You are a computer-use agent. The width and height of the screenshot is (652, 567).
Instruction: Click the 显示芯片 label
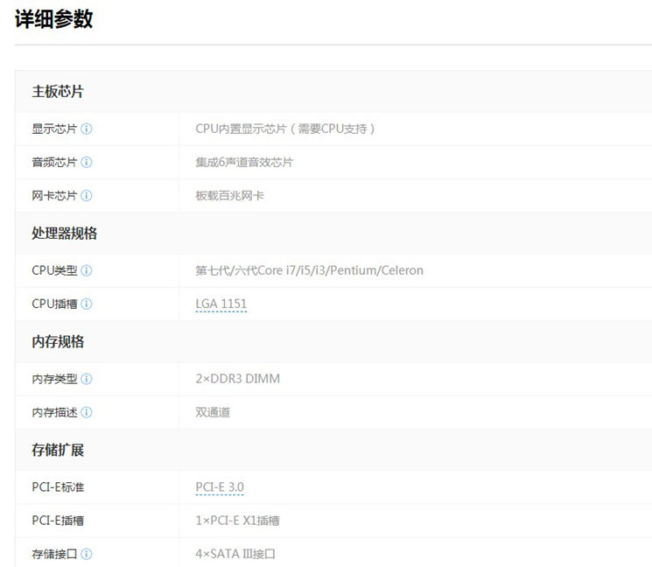[54, 129]
